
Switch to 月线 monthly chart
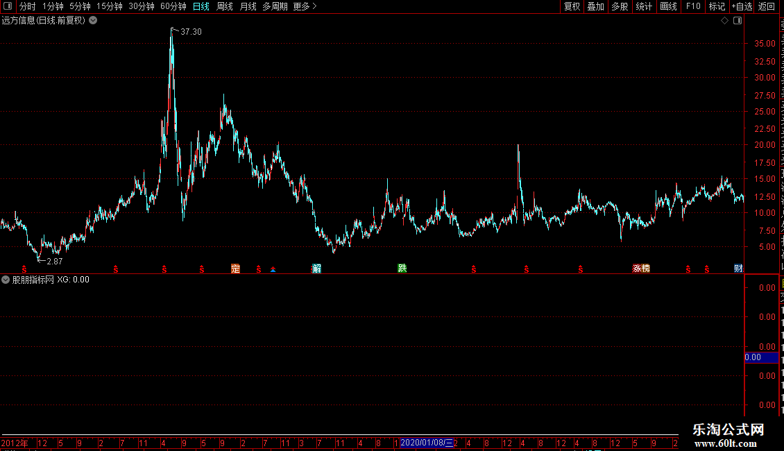pos(248,6)
